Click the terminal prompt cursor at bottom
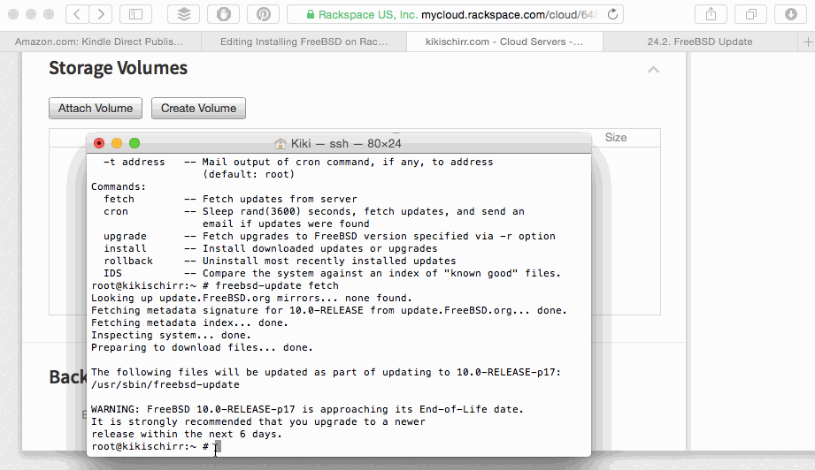This screenshot has width=815, height=470. tap(217, 447)
